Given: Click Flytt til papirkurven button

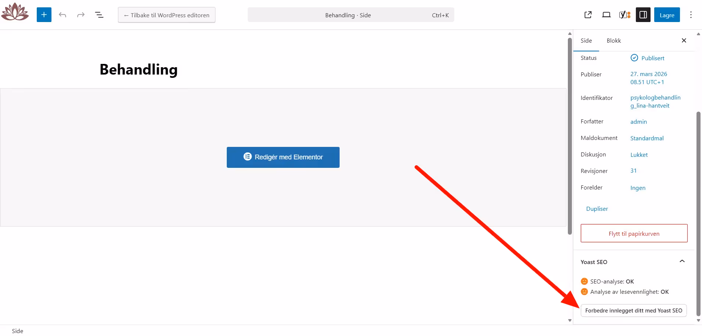Looking at the screenshot, I should 634,233.
